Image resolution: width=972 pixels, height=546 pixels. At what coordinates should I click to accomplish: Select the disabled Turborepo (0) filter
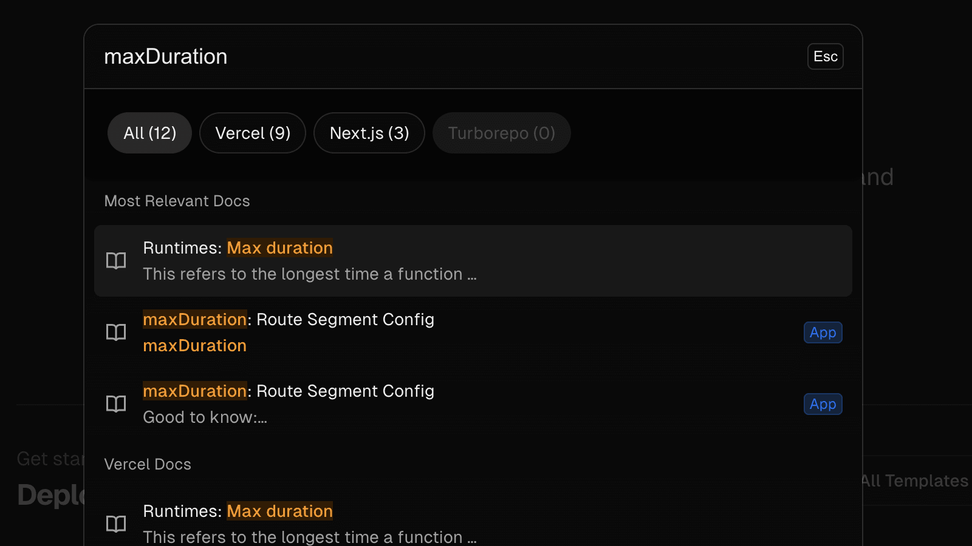click(x=501, y=133)
